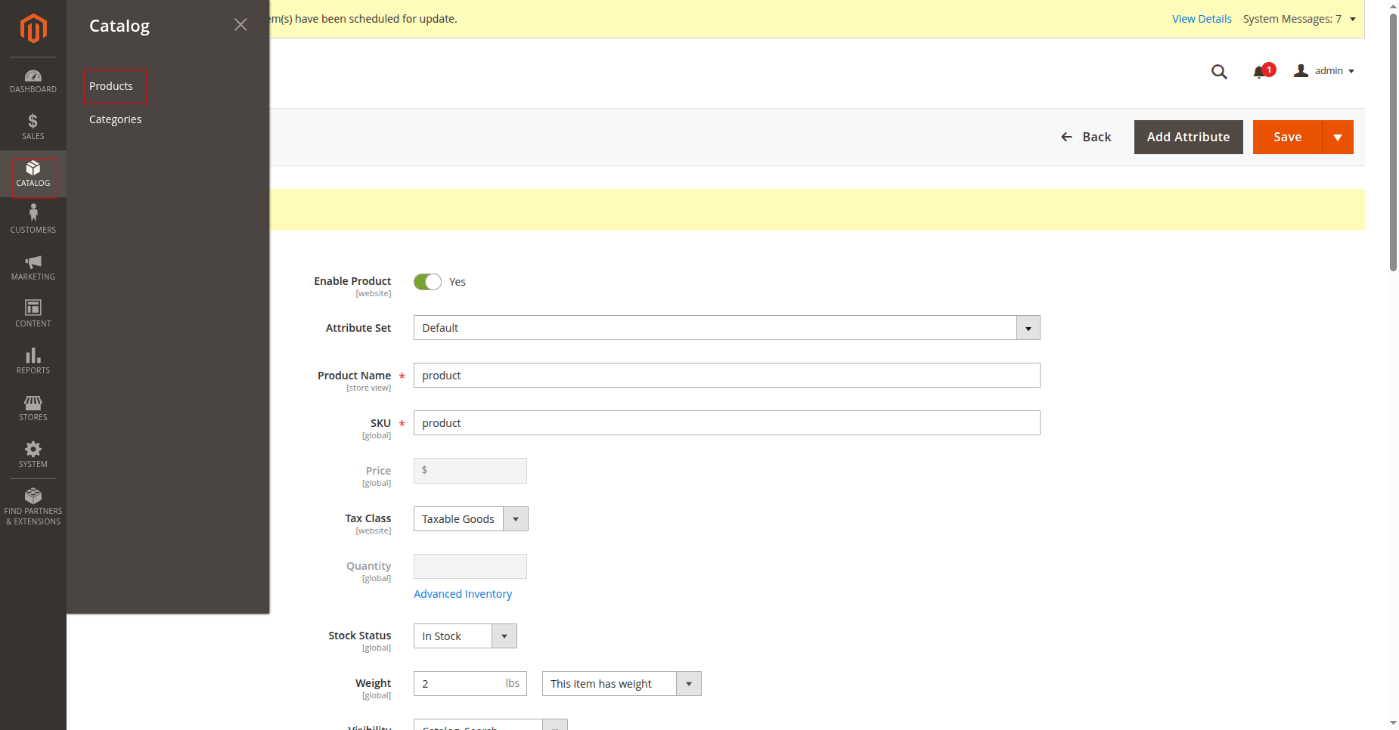
Task: Click the Add Attribute button
Action: tap(1188, 138)
